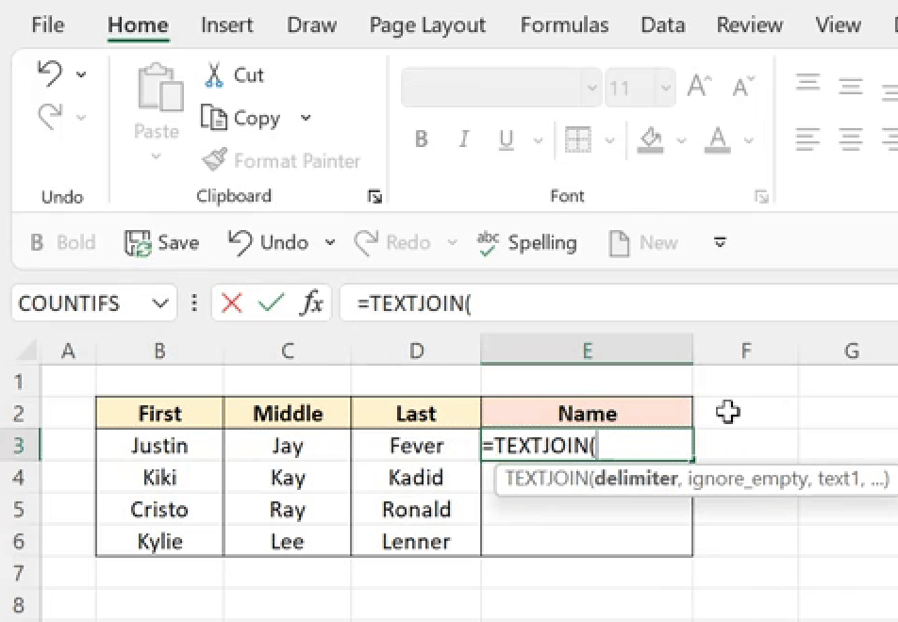Click cell containing Justin
898x622 pixels.
(x=159, y=445)
